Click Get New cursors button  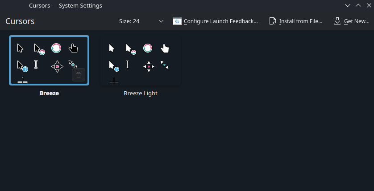tap(352, 21)
